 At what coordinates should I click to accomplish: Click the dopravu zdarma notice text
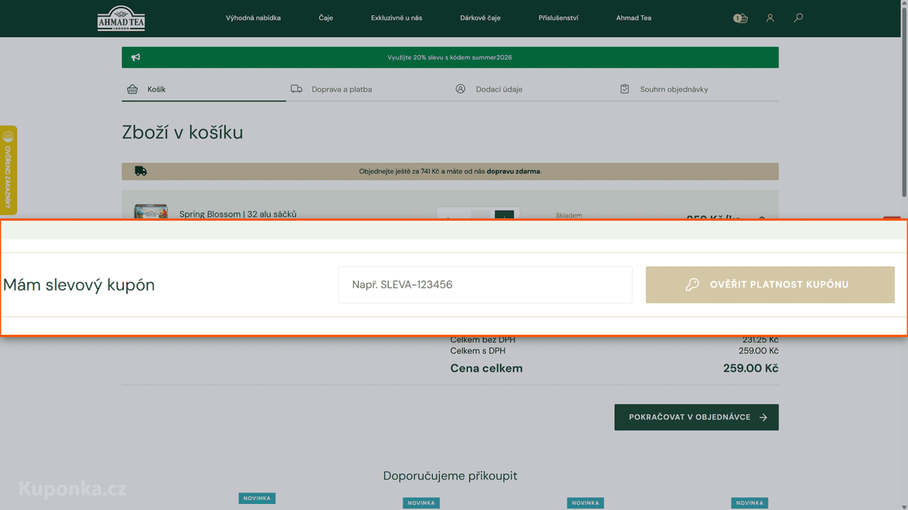(x=514, y=172)
